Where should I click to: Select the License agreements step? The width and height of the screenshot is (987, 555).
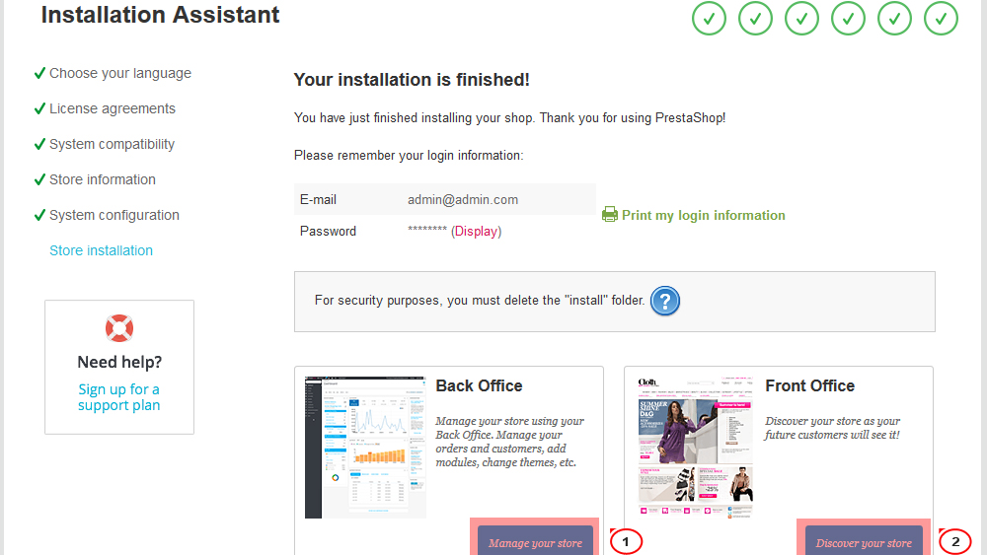pos(113,108)
